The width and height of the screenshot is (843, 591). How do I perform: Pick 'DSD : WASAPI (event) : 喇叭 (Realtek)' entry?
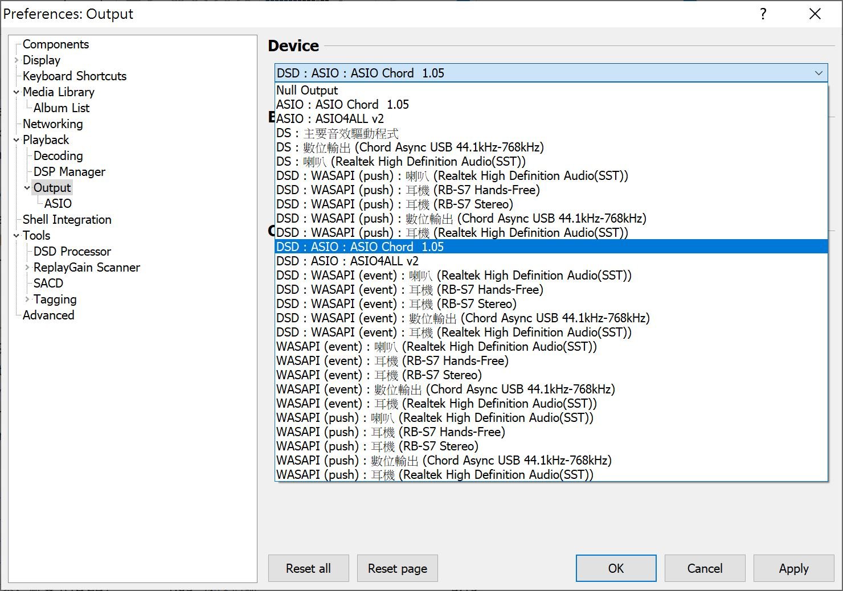551,275
